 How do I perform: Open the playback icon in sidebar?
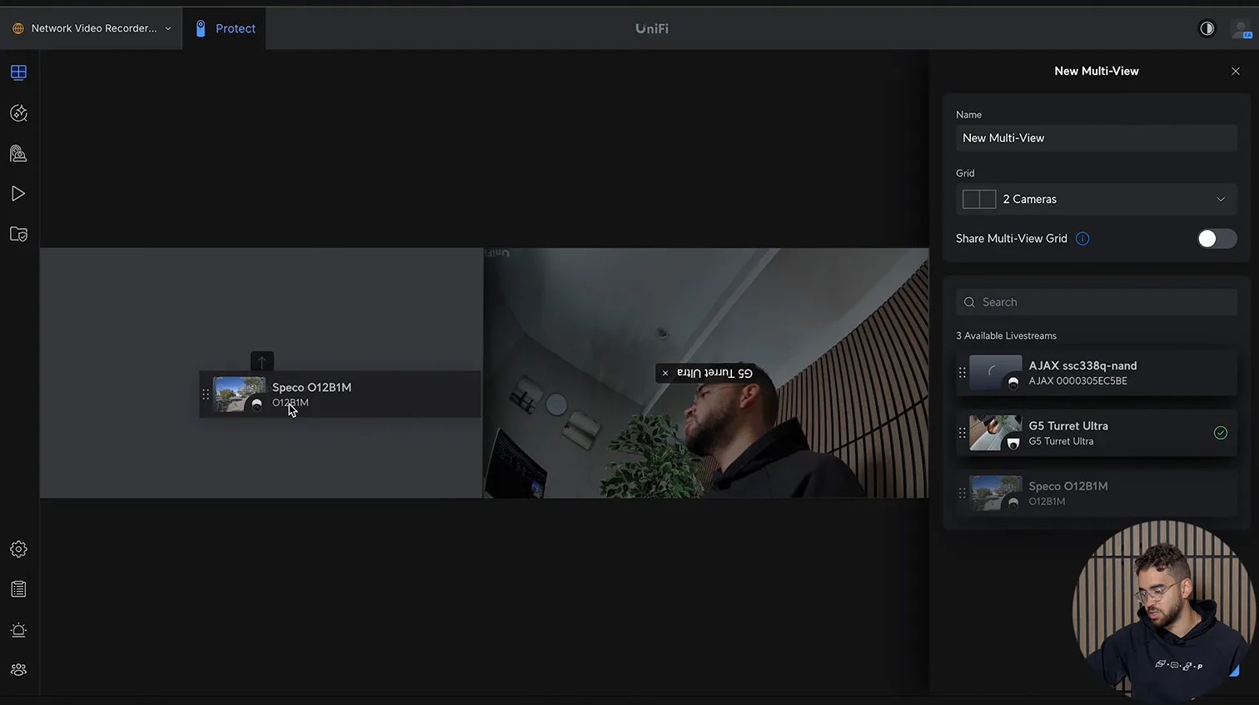18,194
